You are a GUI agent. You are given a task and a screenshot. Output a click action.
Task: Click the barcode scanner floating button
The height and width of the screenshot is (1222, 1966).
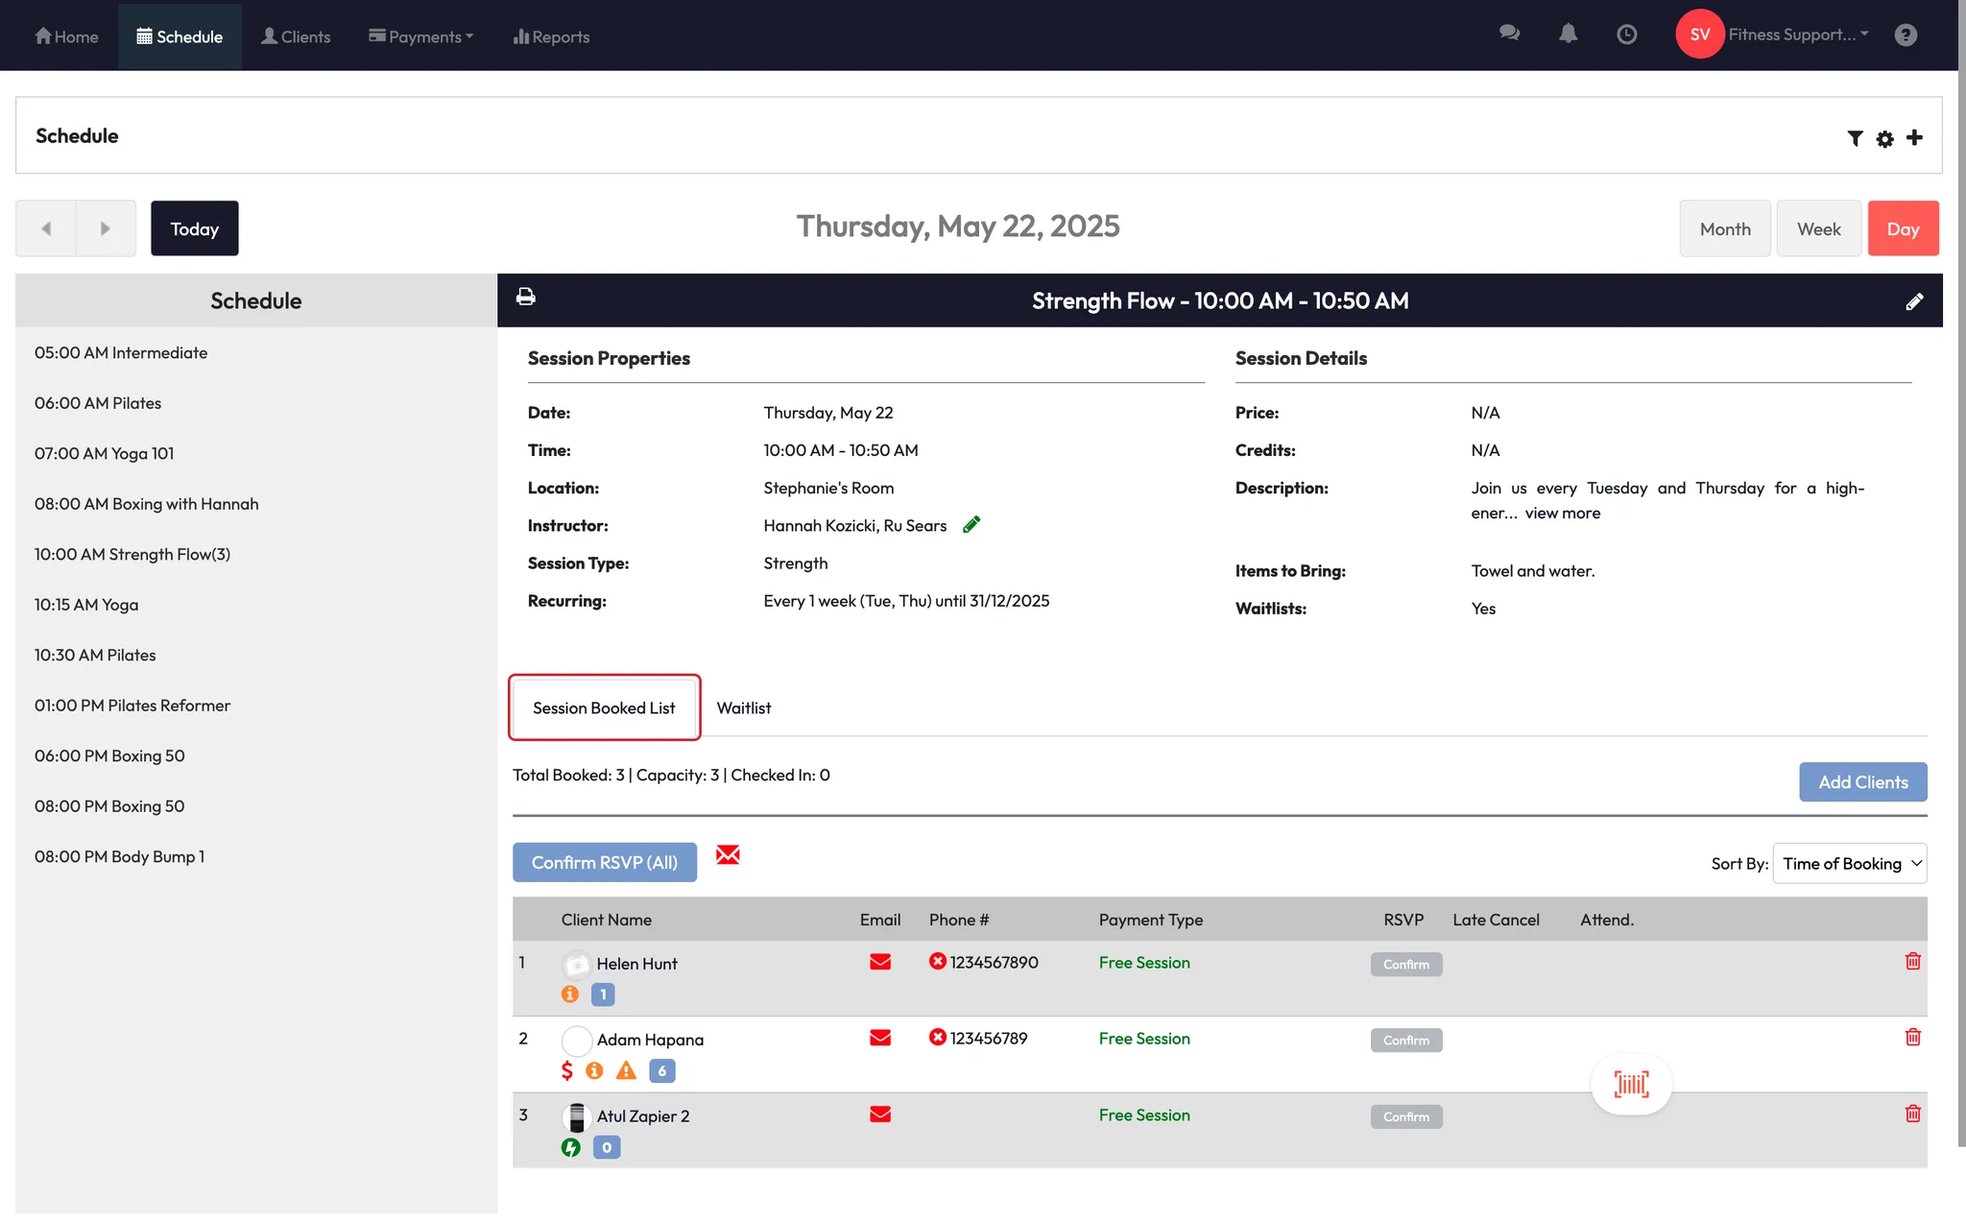point(1631,1085)
